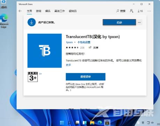Switch to the 娱乐 (Entertainment) tab
The width and height of the screenshot is (160, 126).
pos(48,11)
